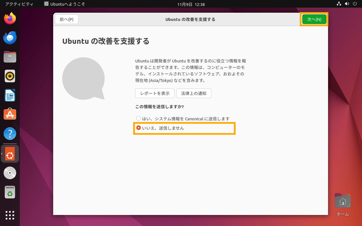
Task: Open the clock showing 11月9日 12:38
Action: 191,4
